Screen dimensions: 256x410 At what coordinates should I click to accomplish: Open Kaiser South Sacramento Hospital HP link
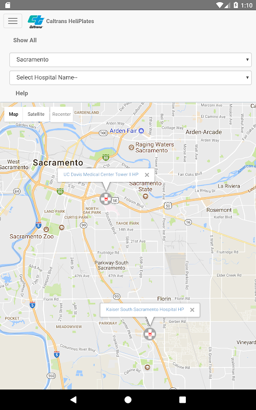[x=145, y=310]
